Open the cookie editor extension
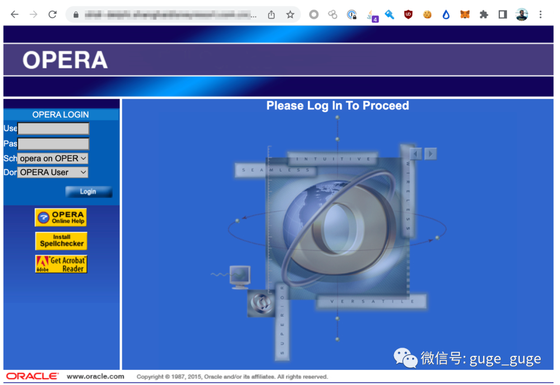The height and width of the screenshot is (385, 560). tap(427, 15)
